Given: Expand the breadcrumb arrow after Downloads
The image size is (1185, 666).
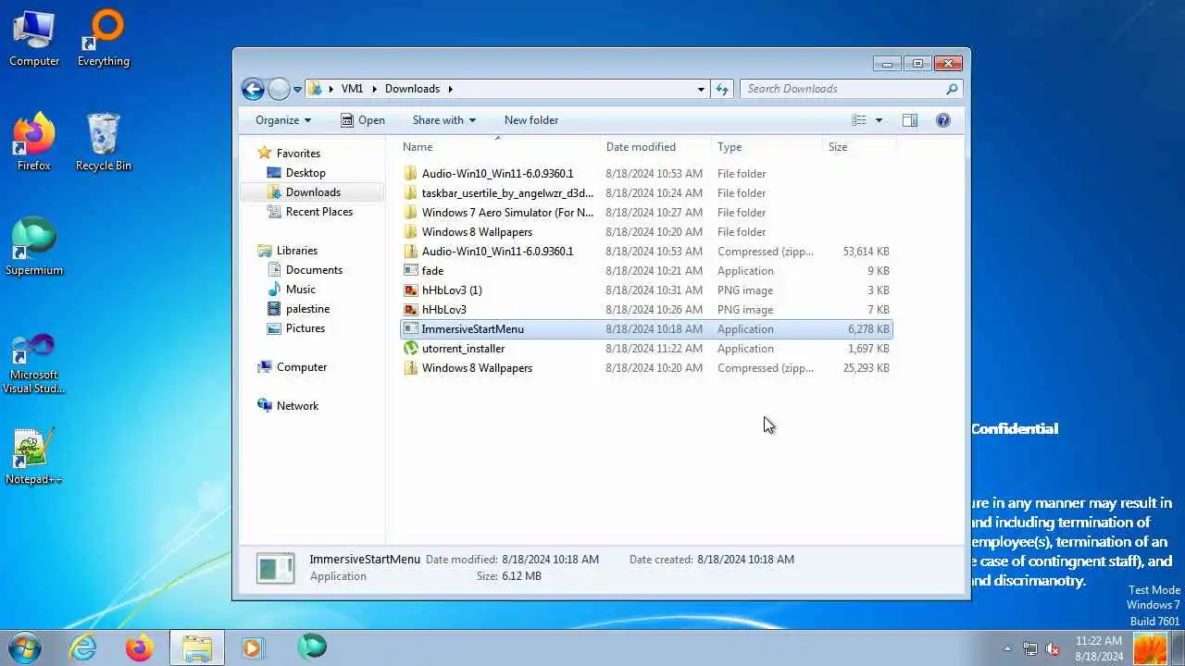Looking at the screenshot, I should tap(450, 89).
